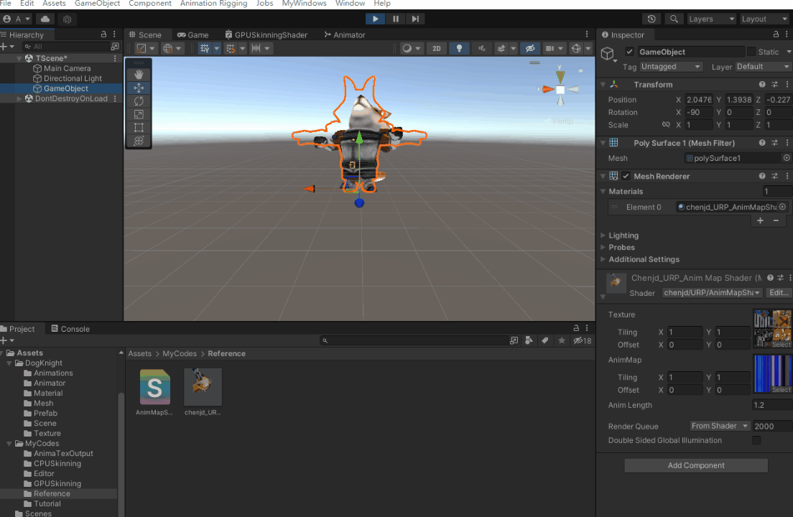
Task: Activate the Hand tool for panning
Action: click(138, 74)
